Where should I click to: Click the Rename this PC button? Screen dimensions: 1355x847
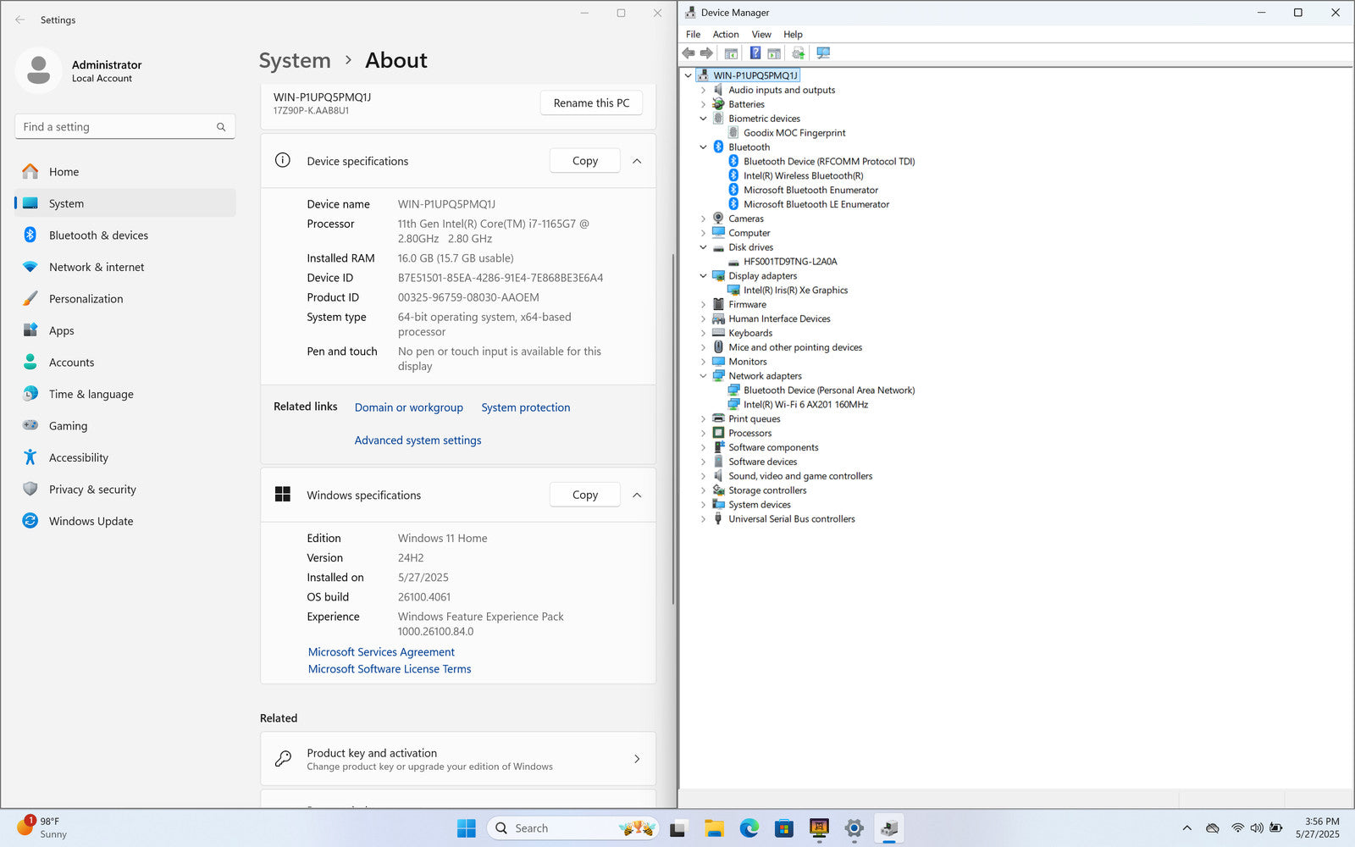point(591,103)
